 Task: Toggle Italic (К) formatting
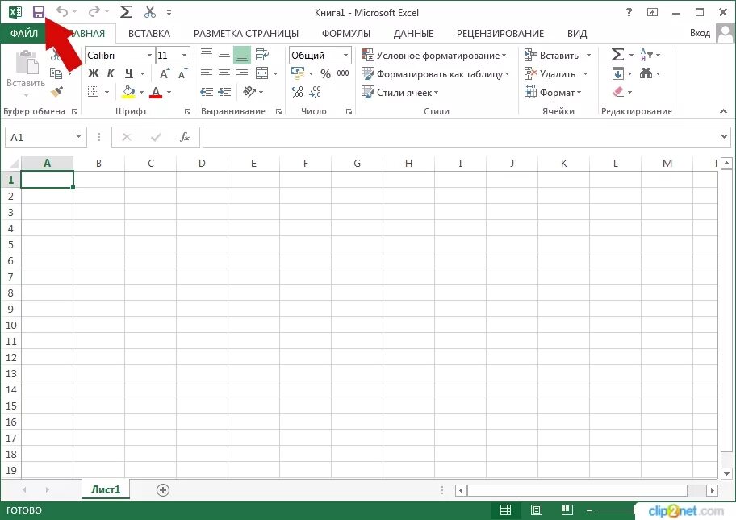point(111,73)
